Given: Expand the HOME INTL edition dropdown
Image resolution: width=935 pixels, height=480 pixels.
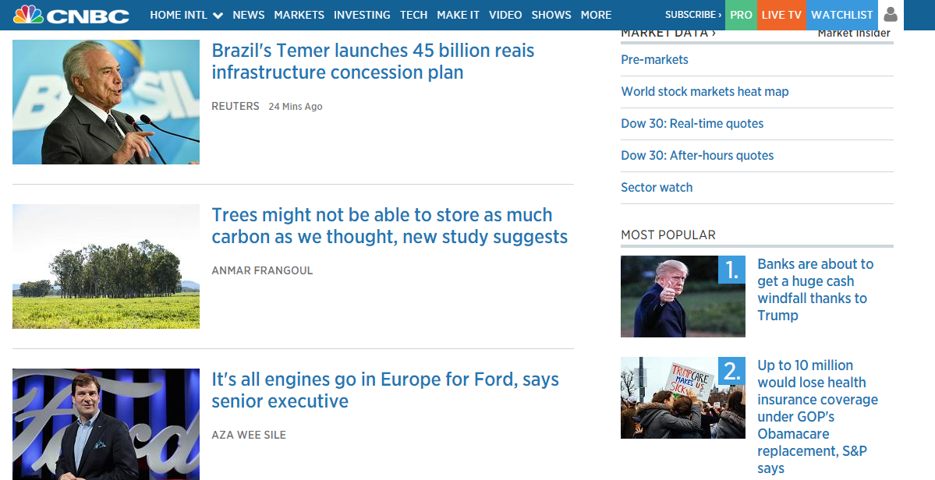Looking at the screenshot, I should click(217, 16).
